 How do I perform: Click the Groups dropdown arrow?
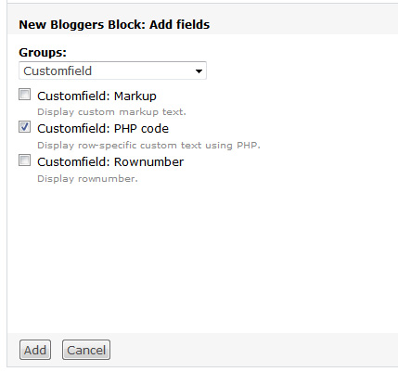tap(199, 71)
